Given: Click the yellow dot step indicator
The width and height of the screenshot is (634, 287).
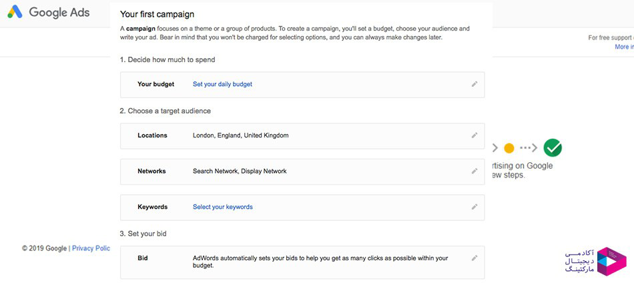Looking at the screenshot, I should [x=509, y=148].
